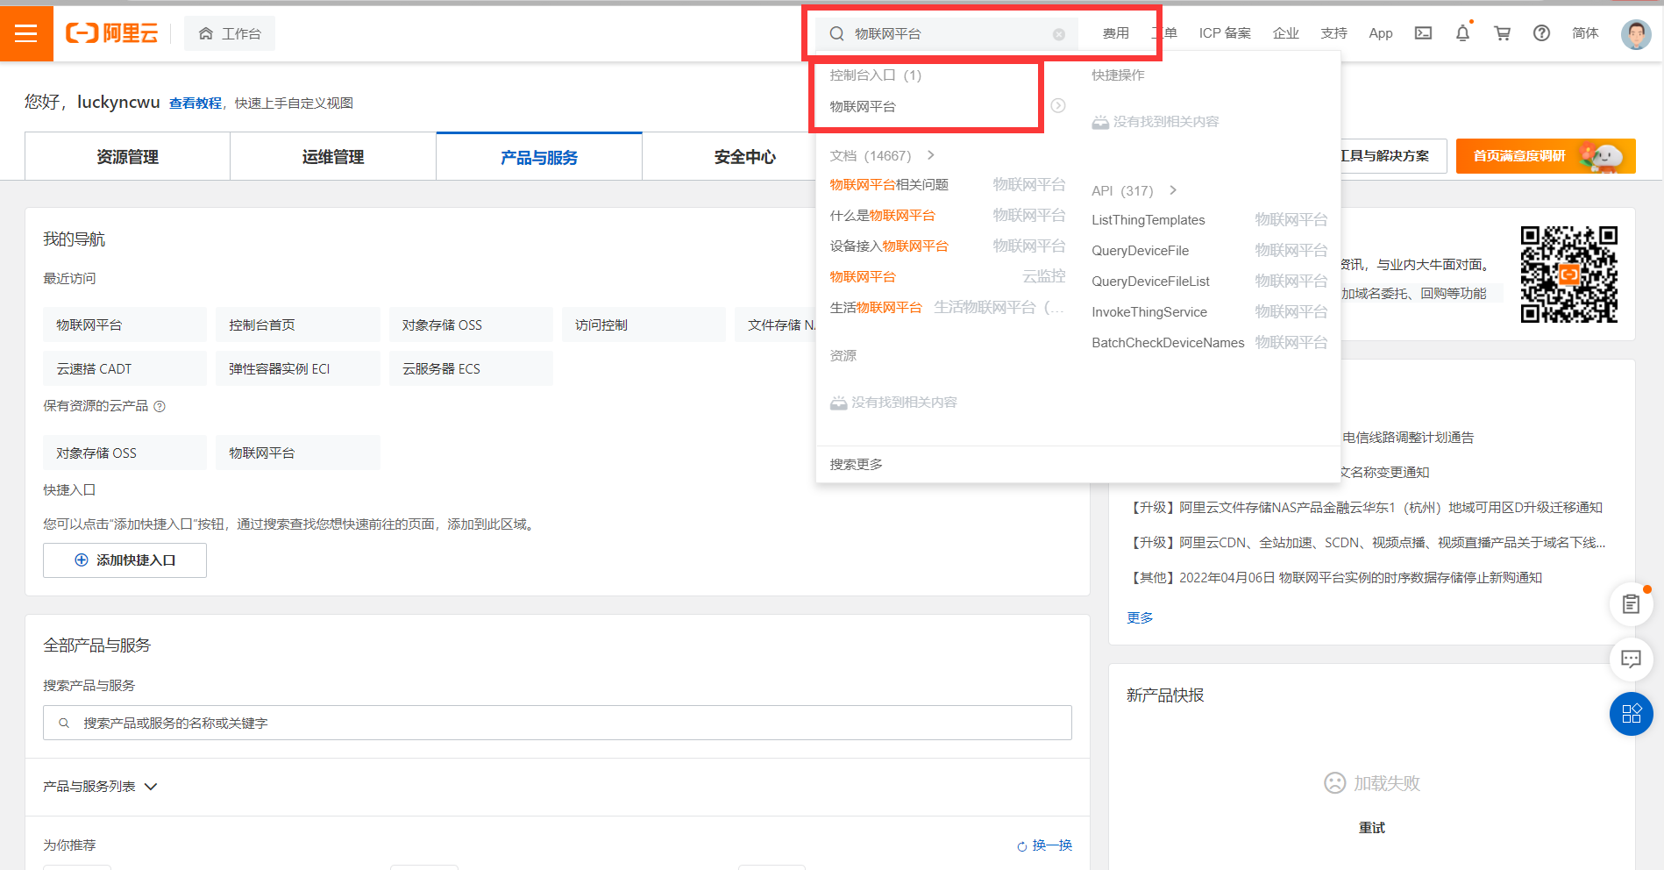Open the notifications bell
The image size is (1664, 870).
tap(1461, 32)
